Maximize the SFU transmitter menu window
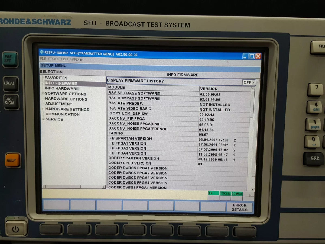Image resolution: width=325 pixels, height=244 pixels. coord(252,56)
